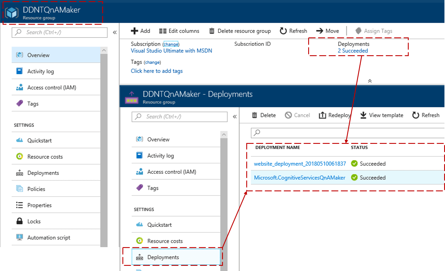Viewport: 445px width, 271px height.
Task: Open Visual Studio Ultimate with MSDN subscription link
Action: (x=171, y=51)
